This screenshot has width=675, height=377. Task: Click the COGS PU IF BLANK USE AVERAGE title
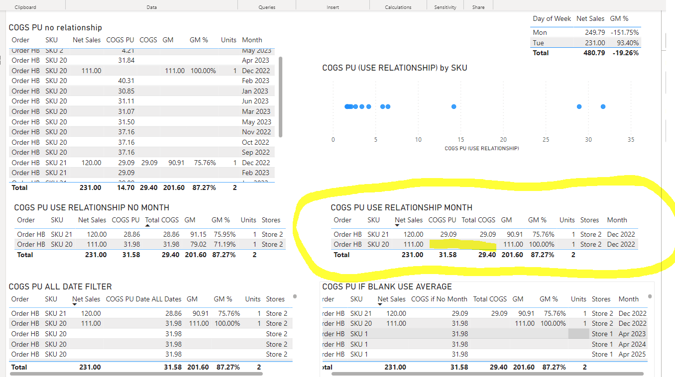pos(387,286)
